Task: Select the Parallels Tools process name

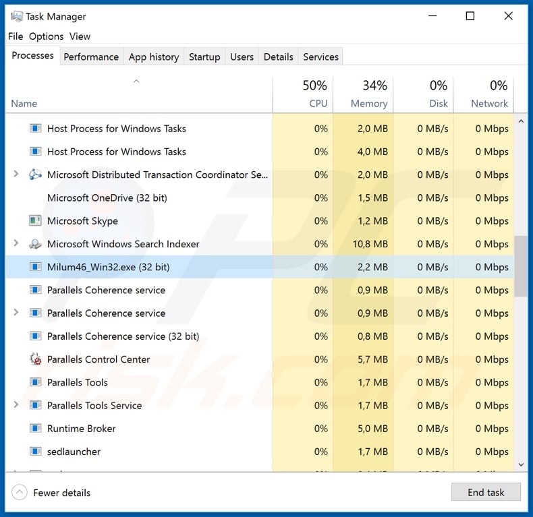Action: [x=78, y=382]
